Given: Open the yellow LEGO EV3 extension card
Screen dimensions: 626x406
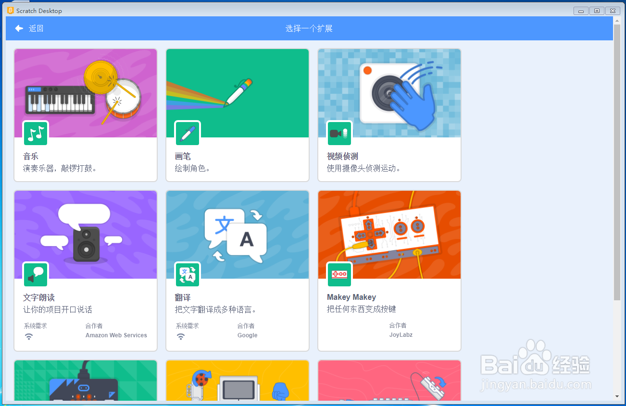Looking at the screenshot, I should pyautogui.click(x=238, y=381).
